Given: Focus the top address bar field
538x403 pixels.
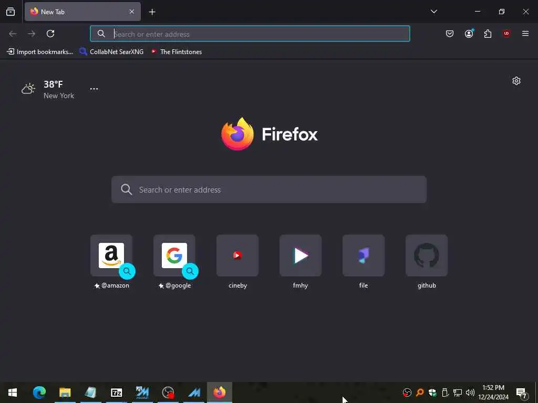Looking at the screenshot, I should 250,34.
